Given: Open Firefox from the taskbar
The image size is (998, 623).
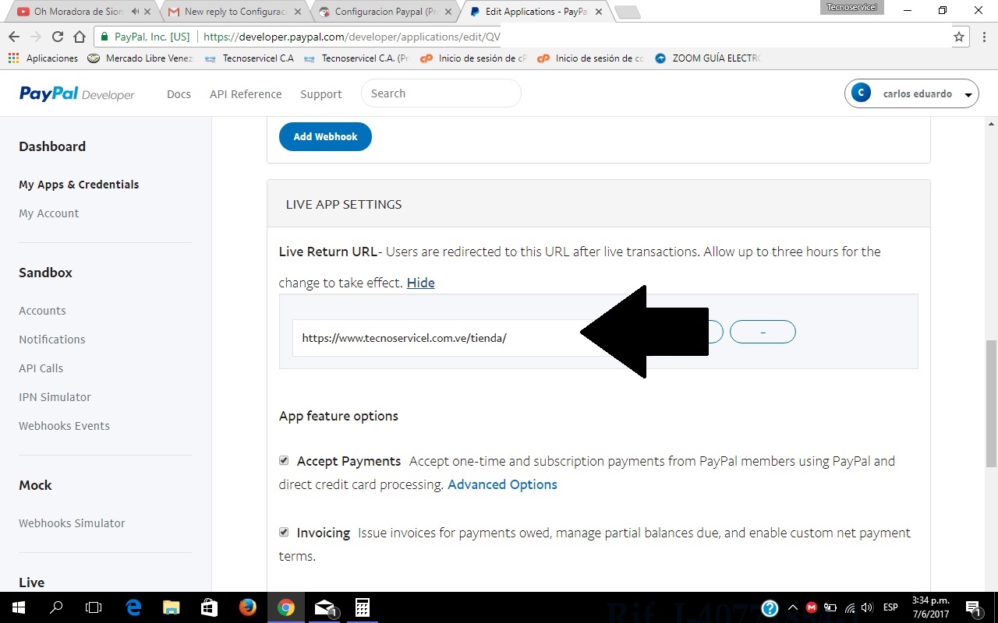Looking at the screenshot, I should (x=248, y=607).
